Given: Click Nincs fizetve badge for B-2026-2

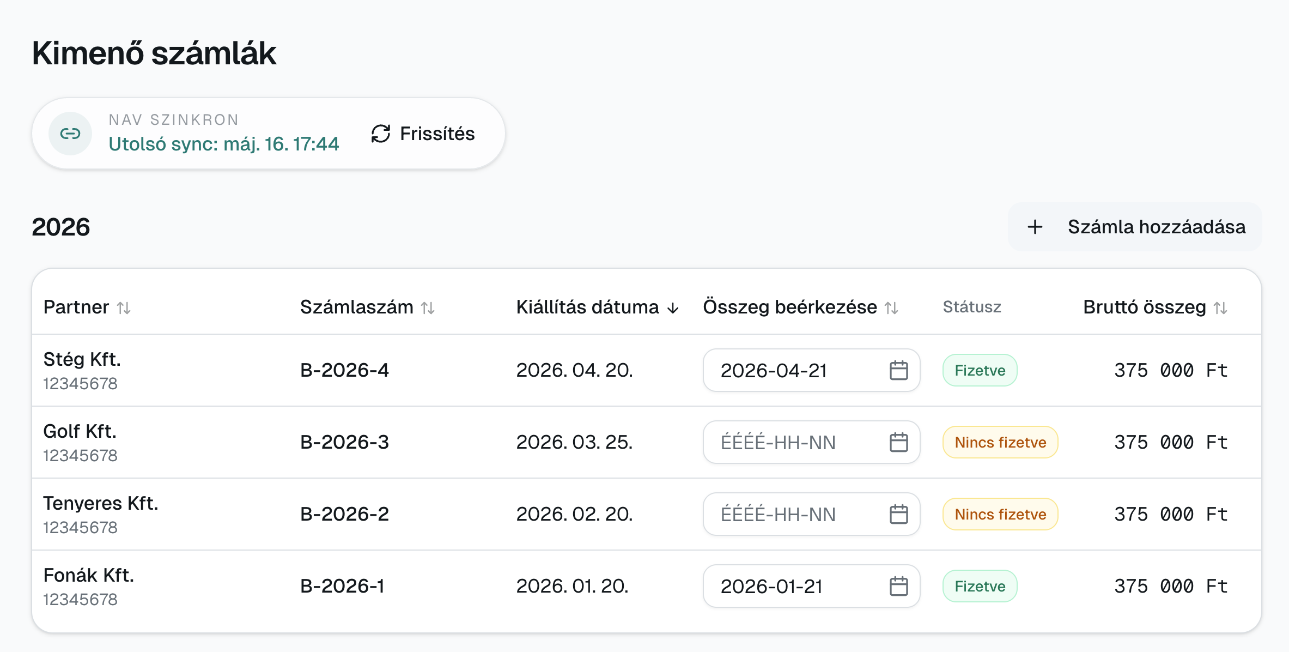Looking at the screenshot, I should pos(1000,514).
